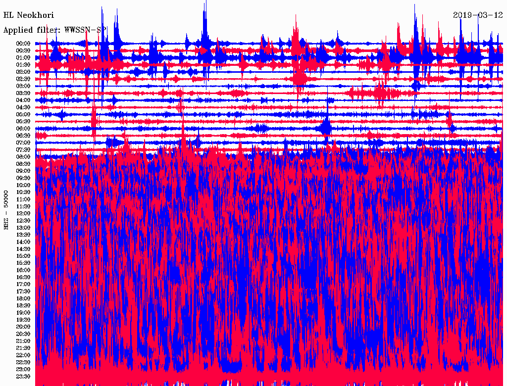Select the 21:30 time label

click(23, 348)
